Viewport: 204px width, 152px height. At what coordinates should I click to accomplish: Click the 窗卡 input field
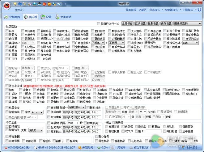[x=154, y=131]
